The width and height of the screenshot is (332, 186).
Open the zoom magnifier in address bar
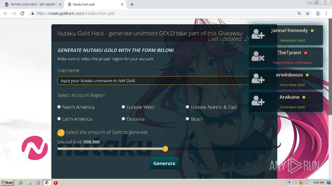click(299, 13)
